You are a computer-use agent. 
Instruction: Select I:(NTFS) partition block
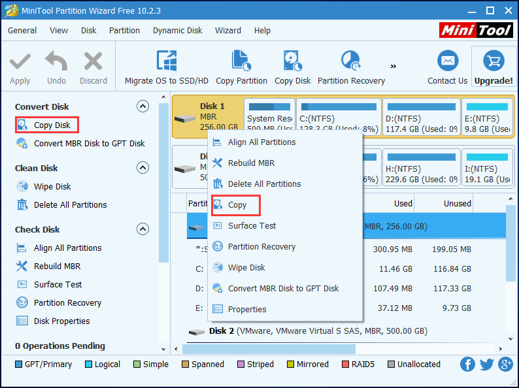487,167
